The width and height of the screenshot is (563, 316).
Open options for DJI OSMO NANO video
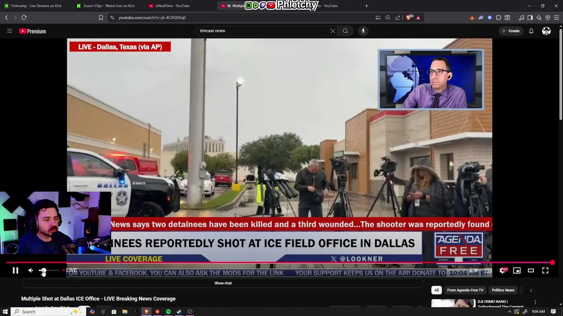(535, 302)
